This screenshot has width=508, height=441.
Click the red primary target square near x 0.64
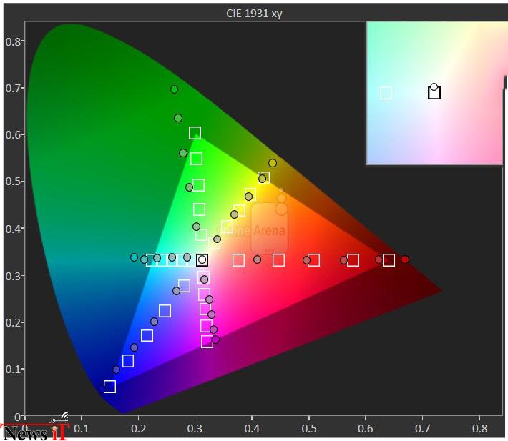pyautogui.click(x=389, y=260)
